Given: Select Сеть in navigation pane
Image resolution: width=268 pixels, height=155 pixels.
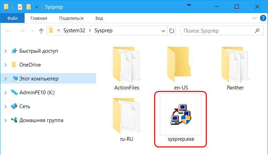Looking at the screenshot, I should coord(25,106).
